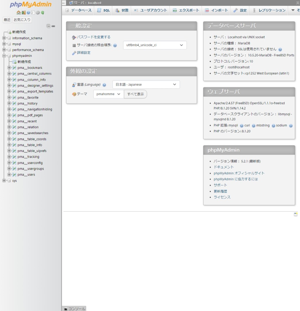Open phpMyAdmin documentation via blue question icon

point(28,13)
